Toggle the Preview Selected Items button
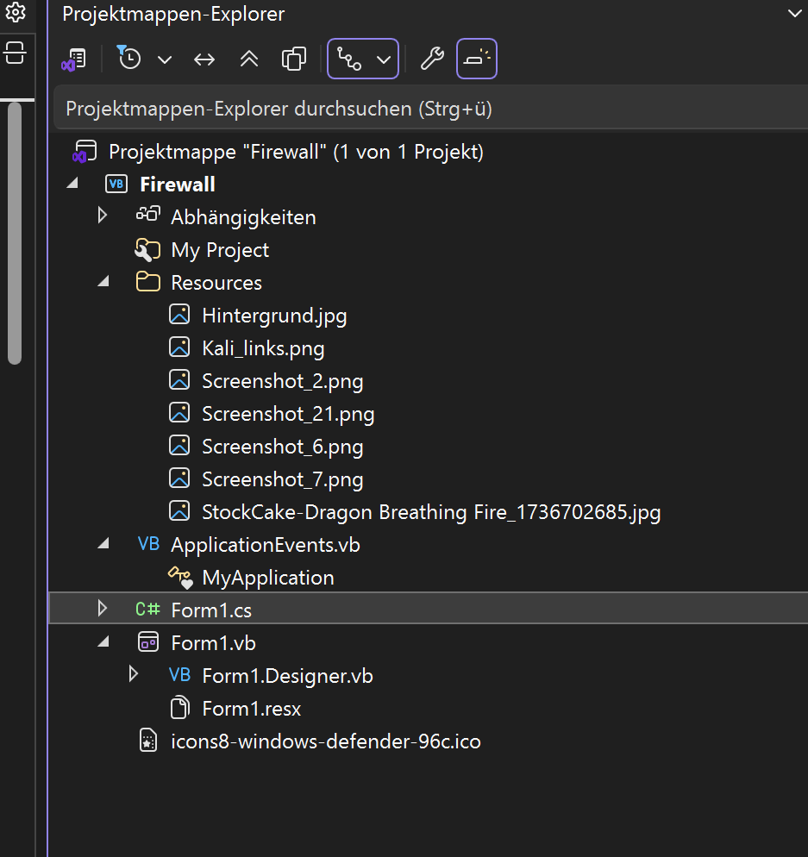This screenshot has height=857, width=808. [x=477, y=59]
